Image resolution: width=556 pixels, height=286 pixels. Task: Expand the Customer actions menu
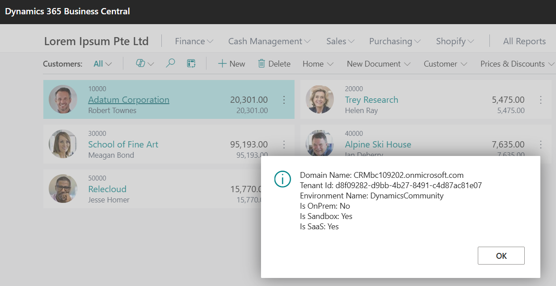(x=445, y=64)
